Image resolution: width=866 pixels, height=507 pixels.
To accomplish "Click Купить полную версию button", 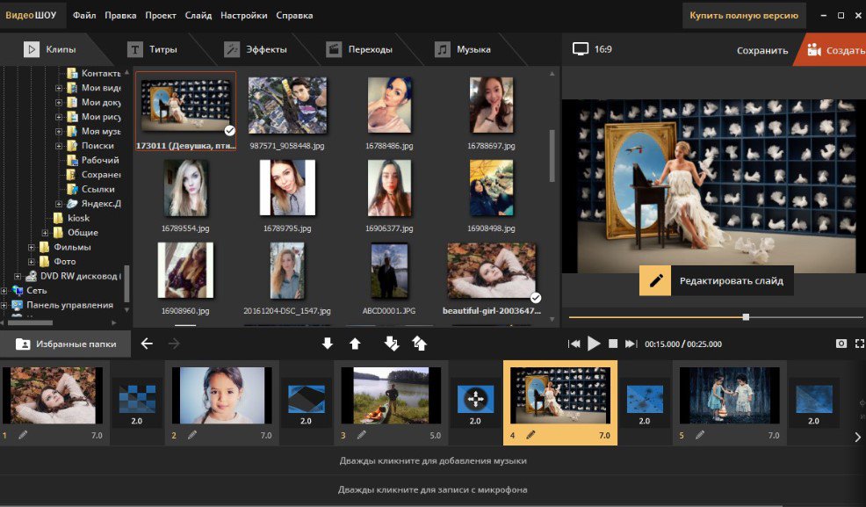I will [x=744, y=16].
